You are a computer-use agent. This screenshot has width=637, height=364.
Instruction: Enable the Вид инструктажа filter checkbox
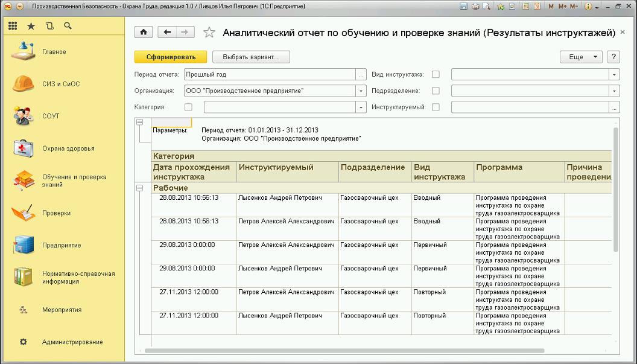point(436,75)
